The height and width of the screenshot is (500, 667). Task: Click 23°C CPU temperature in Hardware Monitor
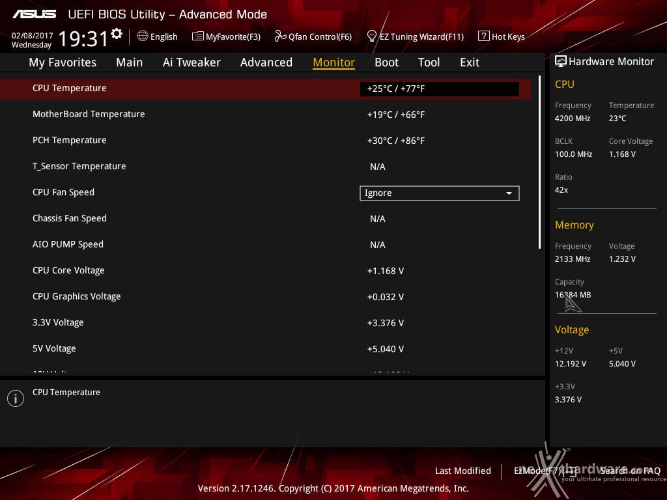pos(617,118)
